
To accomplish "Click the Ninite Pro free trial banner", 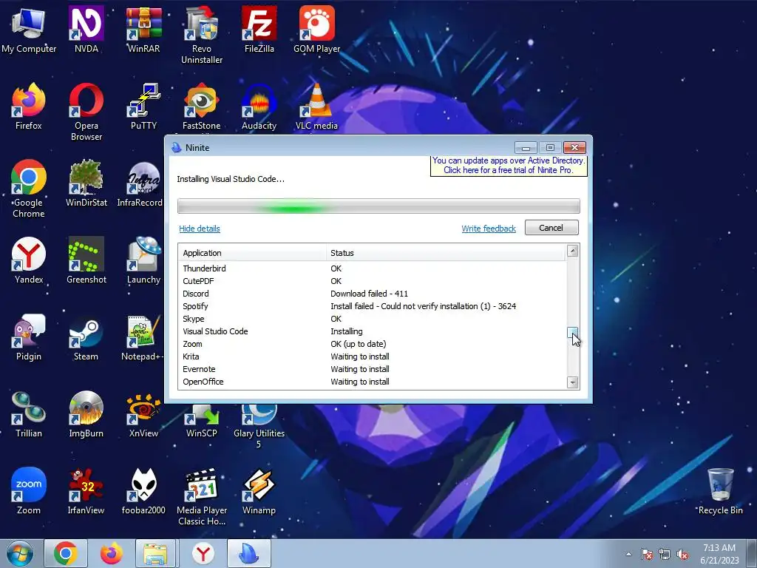I will click(509, 165).
